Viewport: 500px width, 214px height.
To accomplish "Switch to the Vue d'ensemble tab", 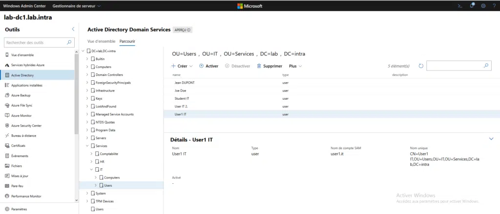I will [102, 41].
